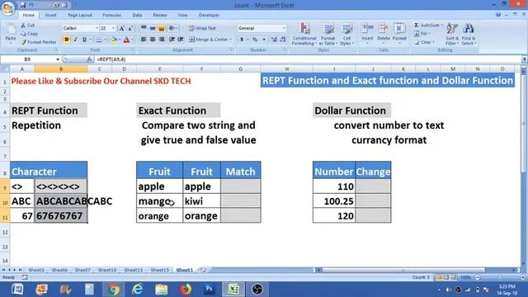Screen dimensions: 528x297
Task: Toggle Wrap Text
Action: [202, 28]
